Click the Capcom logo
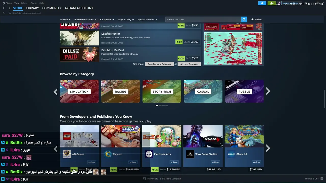This screenshot has width=326, height=183. click(108, 154)
